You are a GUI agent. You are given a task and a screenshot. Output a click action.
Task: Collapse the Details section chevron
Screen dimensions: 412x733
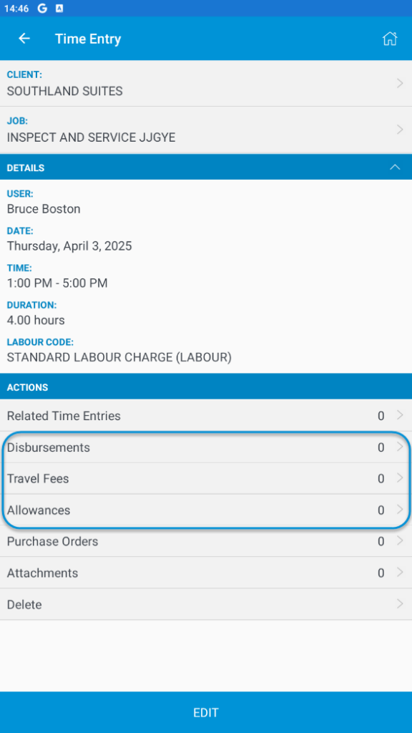point(395,168)
